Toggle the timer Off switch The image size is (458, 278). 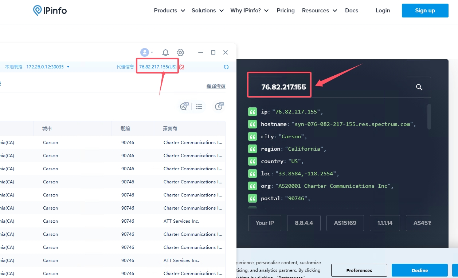[x=219, y=106]
